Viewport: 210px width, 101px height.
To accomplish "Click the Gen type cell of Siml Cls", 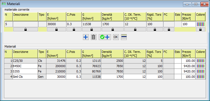I will [x=42, y=77].
